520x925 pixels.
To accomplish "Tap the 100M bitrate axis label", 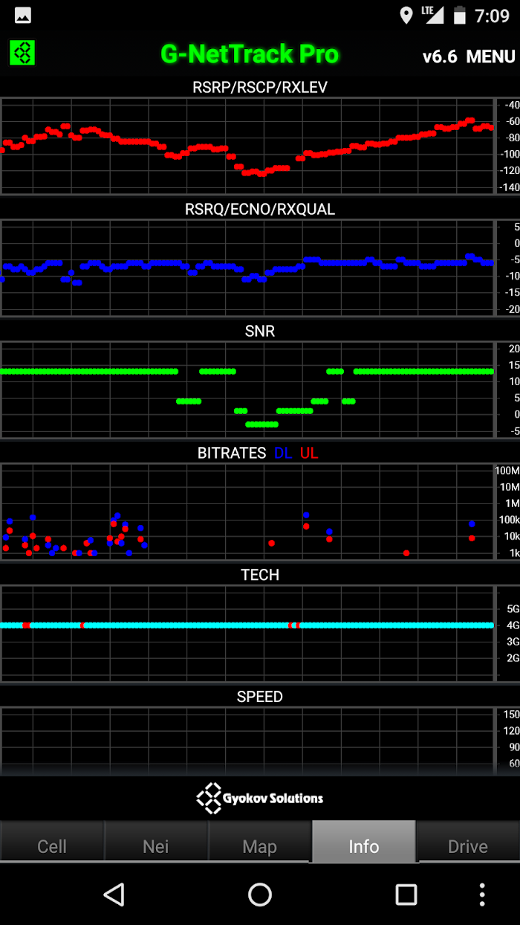I will (508, 471).
